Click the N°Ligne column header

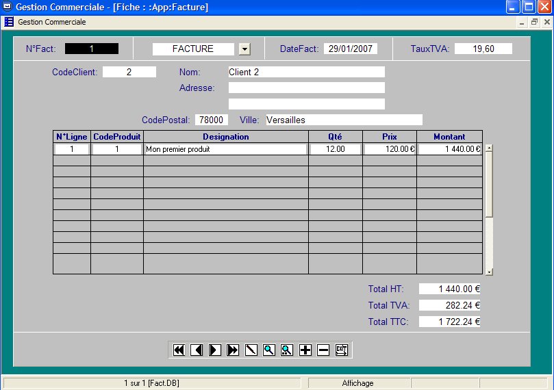pos(72,137)
